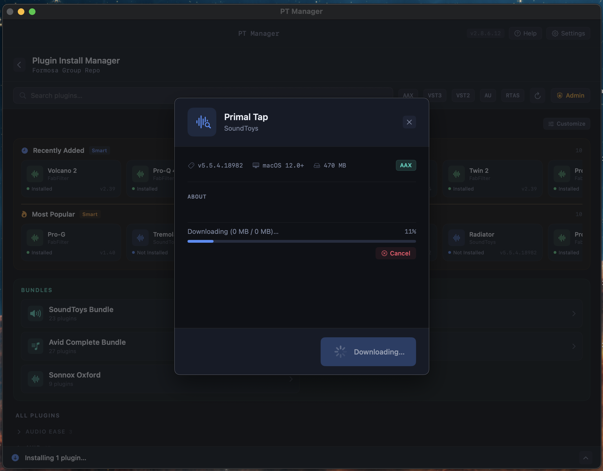
Task: Click the SoundToys Bundle speaker icon
Action: click(36, 313)
